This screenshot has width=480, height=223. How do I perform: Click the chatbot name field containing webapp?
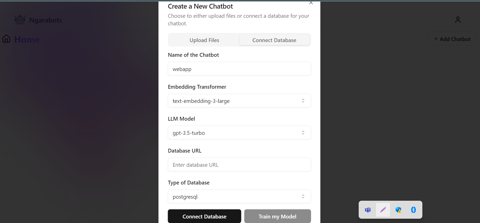pos(239,69)
